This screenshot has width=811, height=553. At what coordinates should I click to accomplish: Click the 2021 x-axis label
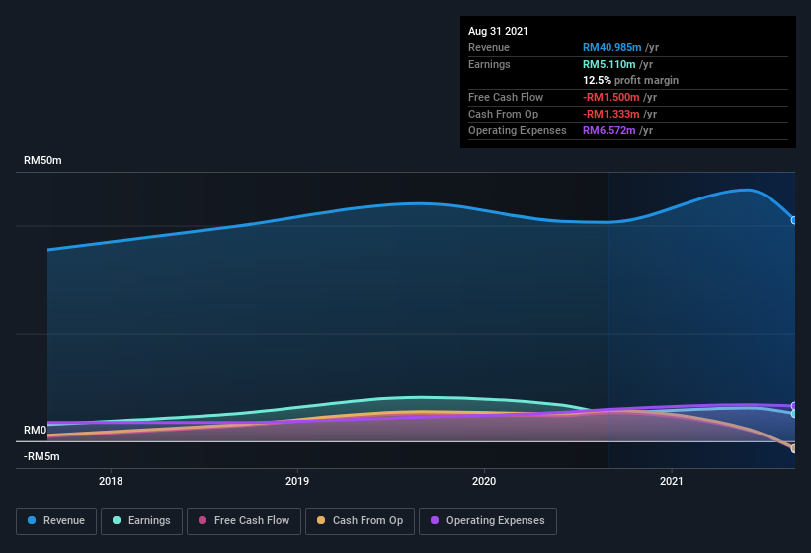pyautogui.click(x=672, y=481)
